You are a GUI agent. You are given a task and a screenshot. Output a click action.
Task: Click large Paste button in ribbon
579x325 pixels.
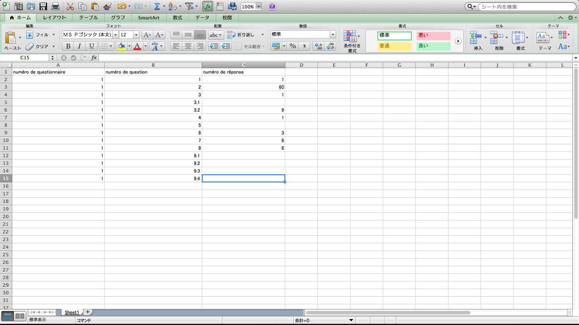tap(12, 41)
